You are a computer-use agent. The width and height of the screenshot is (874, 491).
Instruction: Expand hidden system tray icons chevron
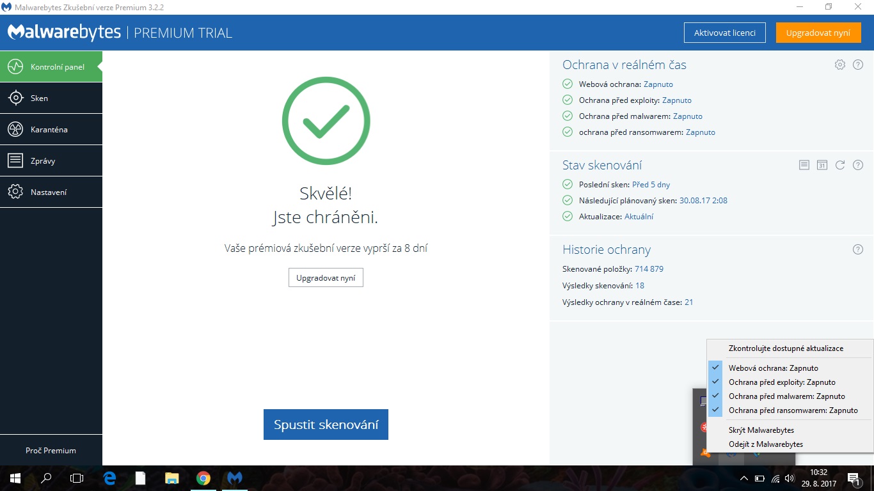coord(743,478)
